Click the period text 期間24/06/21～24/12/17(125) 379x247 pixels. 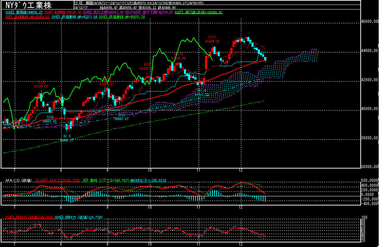(x=110, y=3)
